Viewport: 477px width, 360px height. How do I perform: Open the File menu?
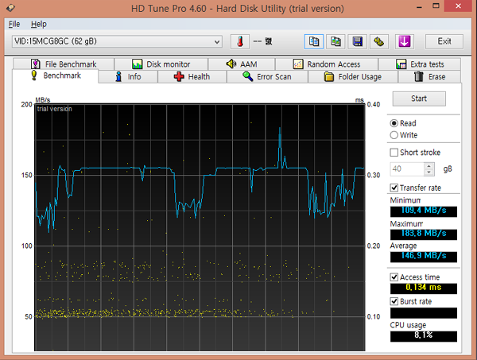(x=14, y=24)
